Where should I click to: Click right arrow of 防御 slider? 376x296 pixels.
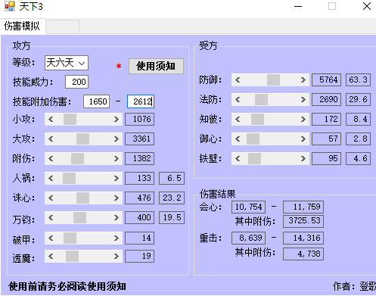click(303, 79)
